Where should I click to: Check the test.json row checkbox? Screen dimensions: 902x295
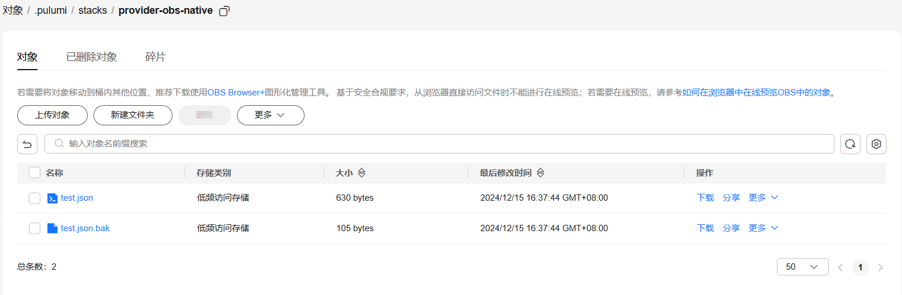point(35,198)
